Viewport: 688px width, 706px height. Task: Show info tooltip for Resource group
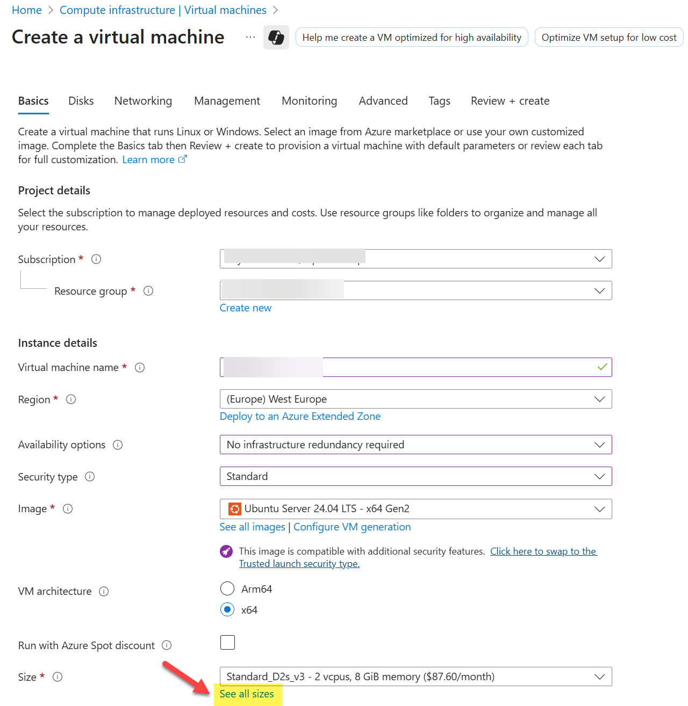pyautogui.click(x=148, y=291)
